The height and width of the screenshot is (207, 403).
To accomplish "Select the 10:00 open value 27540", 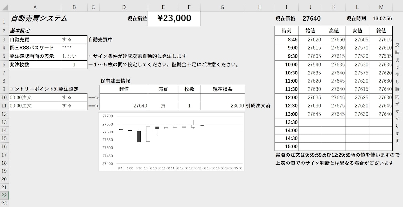I will point(310,65).
